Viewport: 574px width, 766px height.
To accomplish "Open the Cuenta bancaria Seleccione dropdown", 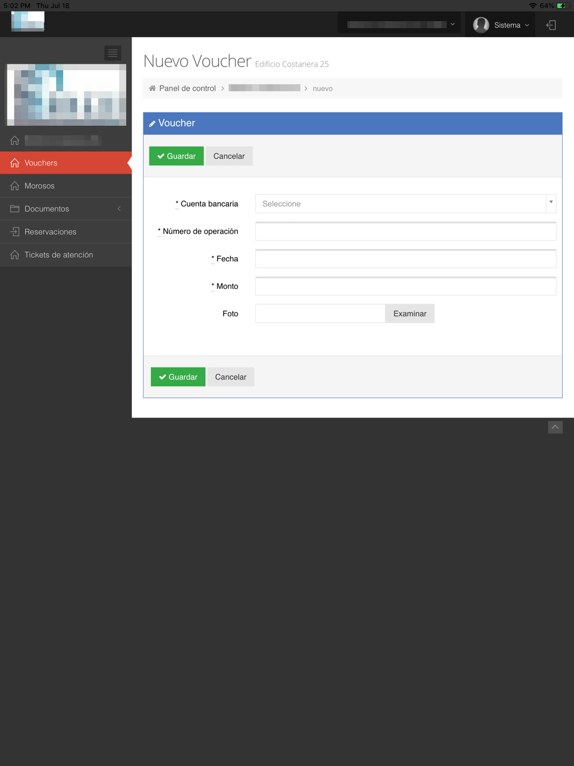I will (406, 204).
